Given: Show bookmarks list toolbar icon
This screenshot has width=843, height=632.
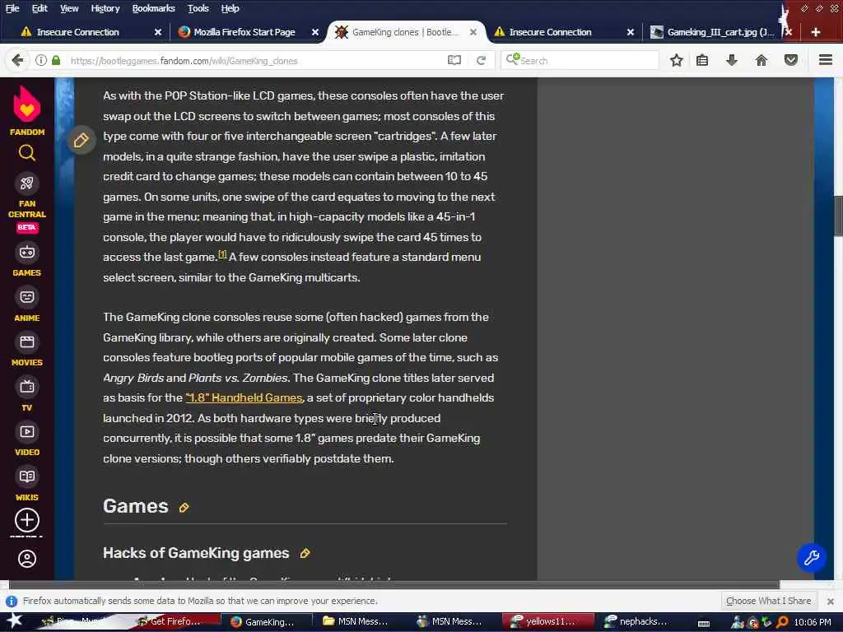Looking at the screenshot, I should (702, 60).
